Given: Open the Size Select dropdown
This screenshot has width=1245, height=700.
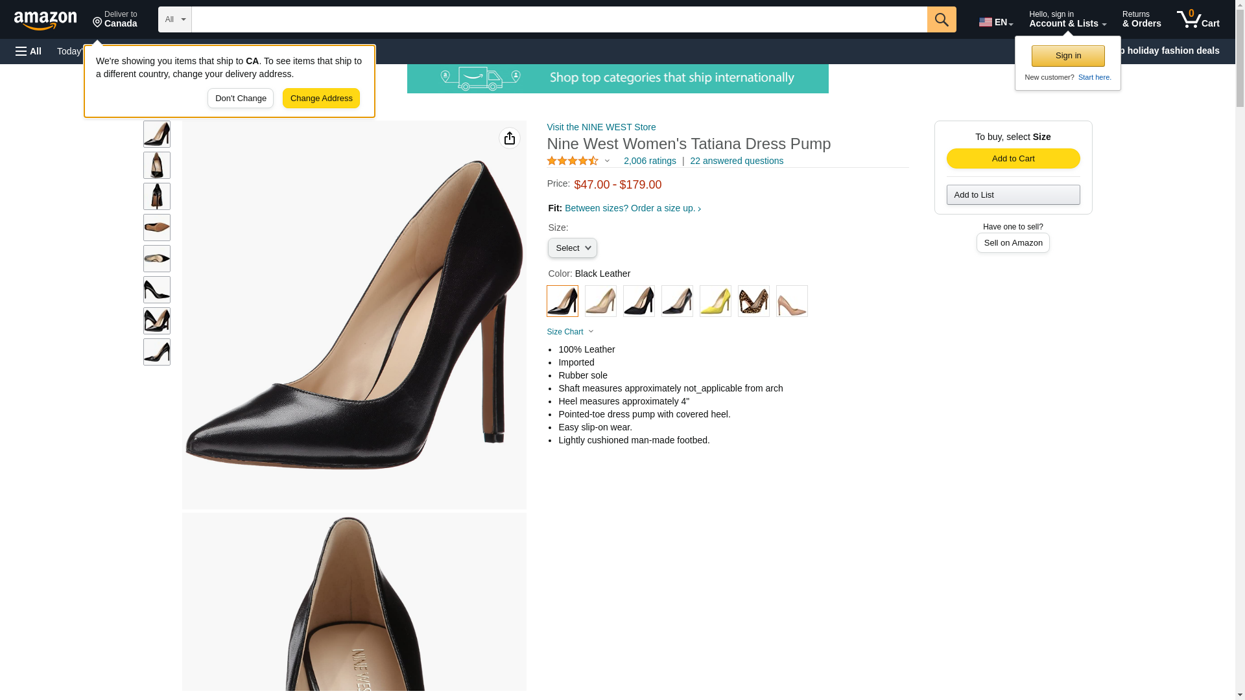Looking at the screenshot, I should (x=573, y=248).
